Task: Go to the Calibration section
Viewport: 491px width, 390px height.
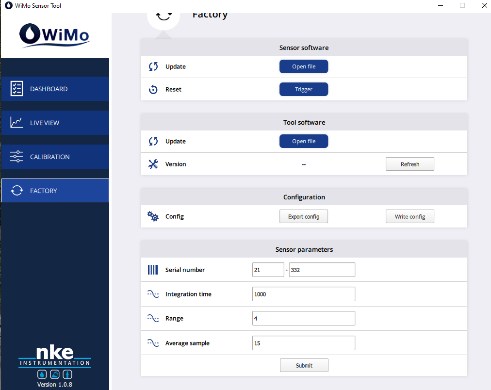Action: (x=55, y=157)
